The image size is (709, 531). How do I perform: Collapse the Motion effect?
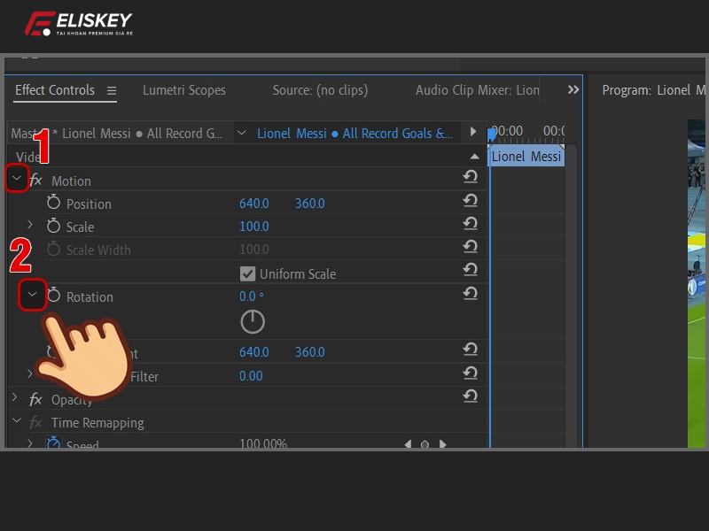[17, 179]
